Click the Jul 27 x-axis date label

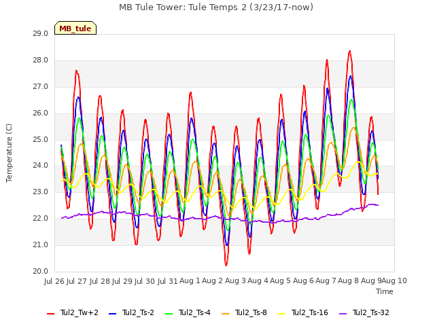77,281
